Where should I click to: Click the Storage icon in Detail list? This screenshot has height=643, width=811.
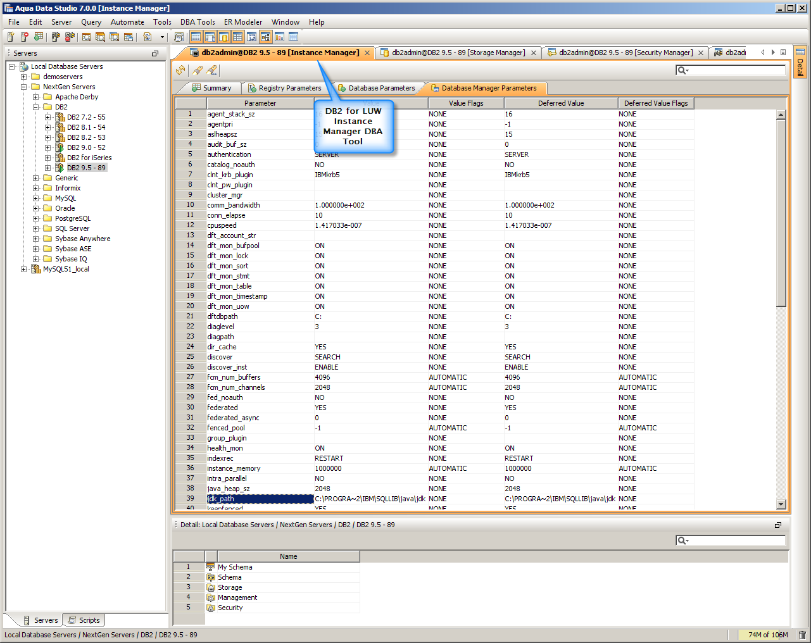[211, 587]
